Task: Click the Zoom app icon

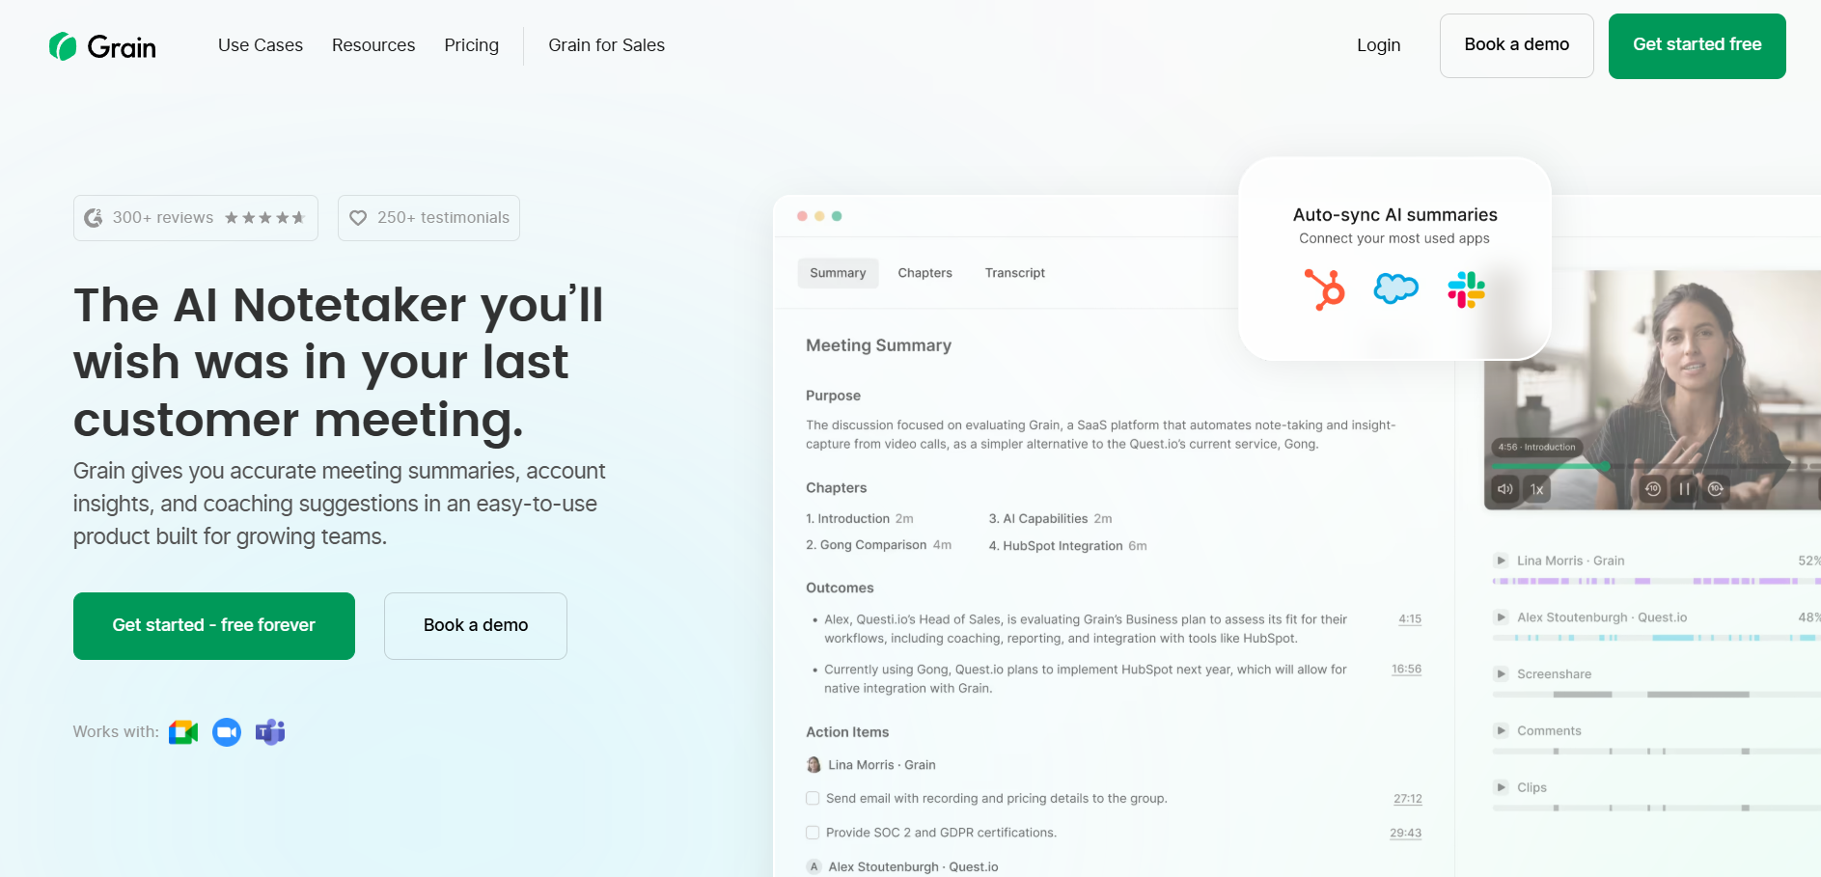Action: click(x=227, y=732)
